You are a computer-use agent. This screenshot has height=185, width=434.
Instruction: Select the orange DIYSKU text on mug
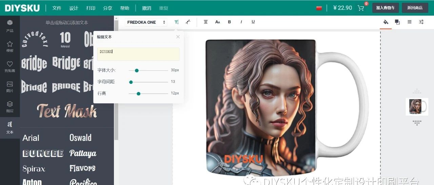(243, 159)
